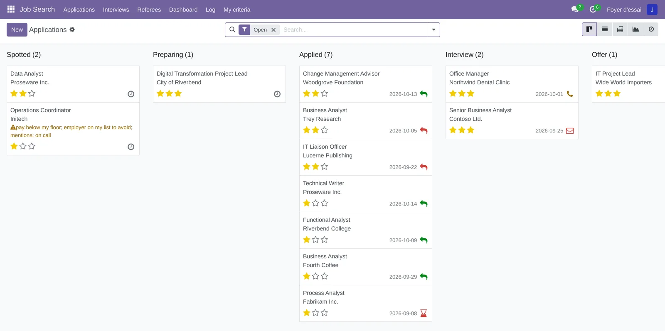Click the Job Search app title
Image resolution: width=665 pixels, height=331 pixels.
(x=37, y=9)
